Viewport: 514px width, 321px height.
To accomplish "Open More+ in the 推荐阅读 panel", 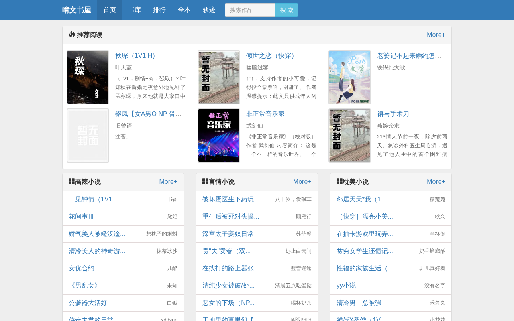I will [436, 35].
